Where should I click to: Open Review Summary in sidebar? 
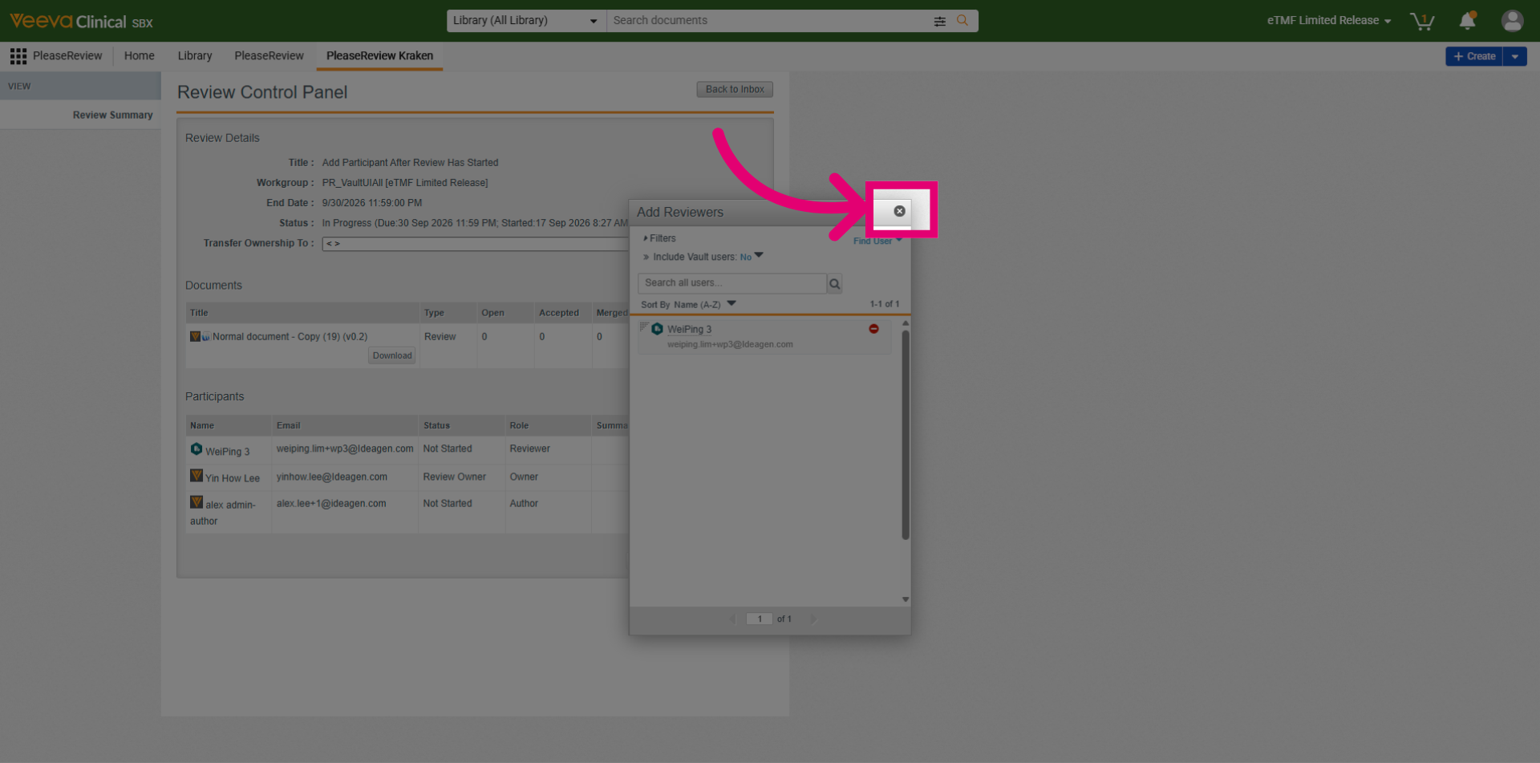tap(112, 115)
